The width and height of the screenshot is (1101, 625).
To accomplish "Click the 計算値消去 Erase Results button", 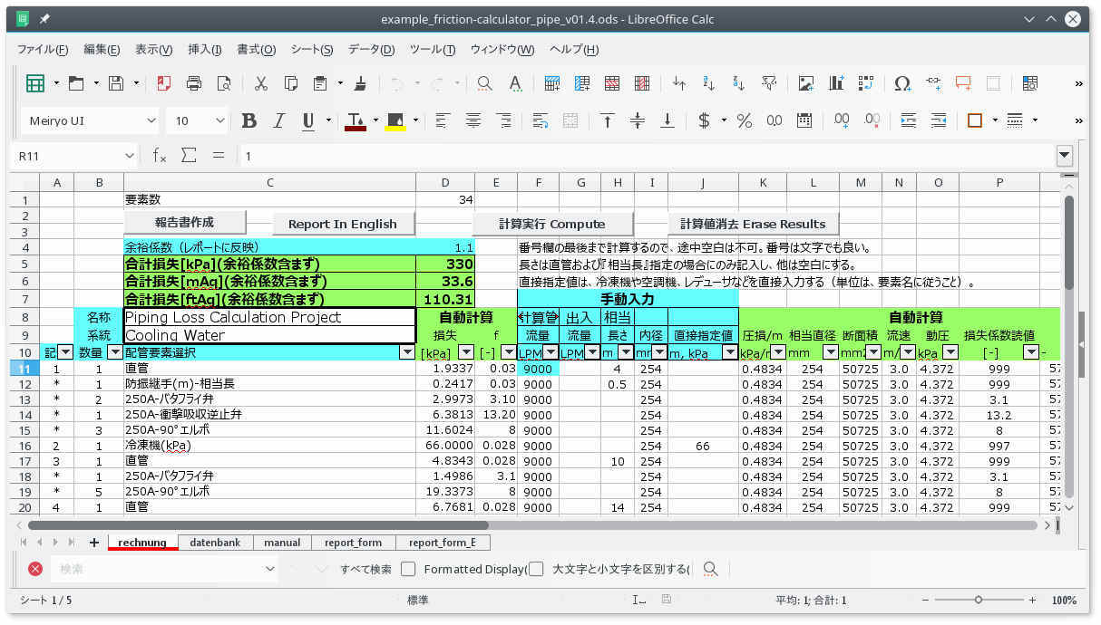I will (x=753, y=224).
